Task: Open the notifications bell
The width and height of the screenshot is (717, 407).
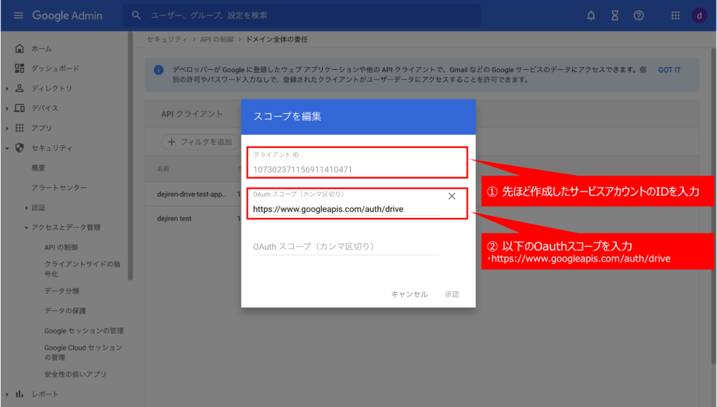Action: tap(591, 15)
